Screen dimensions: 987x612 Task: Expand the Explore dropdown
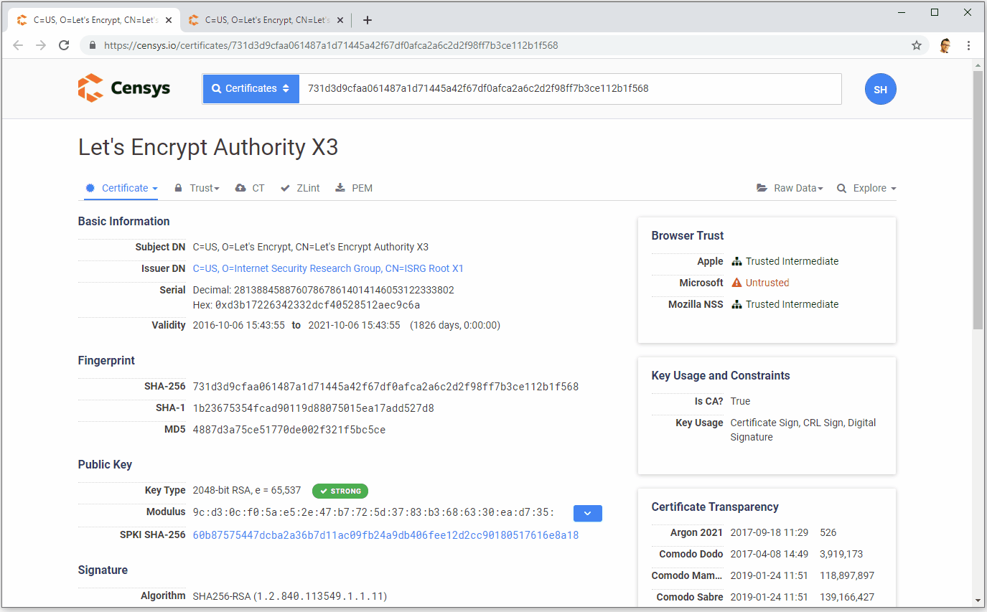point(866,188)
